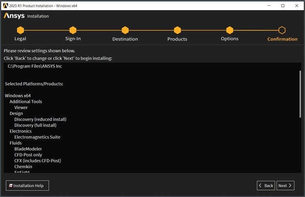Select the BladeModeler entry
This screenshot has width=305, height=197.
click(x=28, y=149)
